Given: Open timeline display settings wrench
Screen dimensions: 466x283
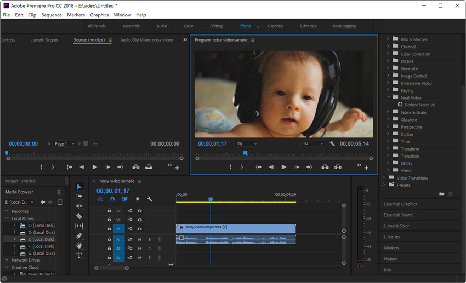Looking at the screenshot, I should [150, 199].
